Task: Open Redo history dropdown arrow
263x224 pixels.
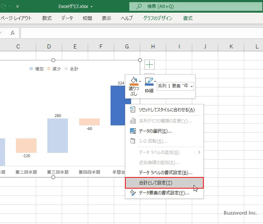Action: [x=9, y=7]
